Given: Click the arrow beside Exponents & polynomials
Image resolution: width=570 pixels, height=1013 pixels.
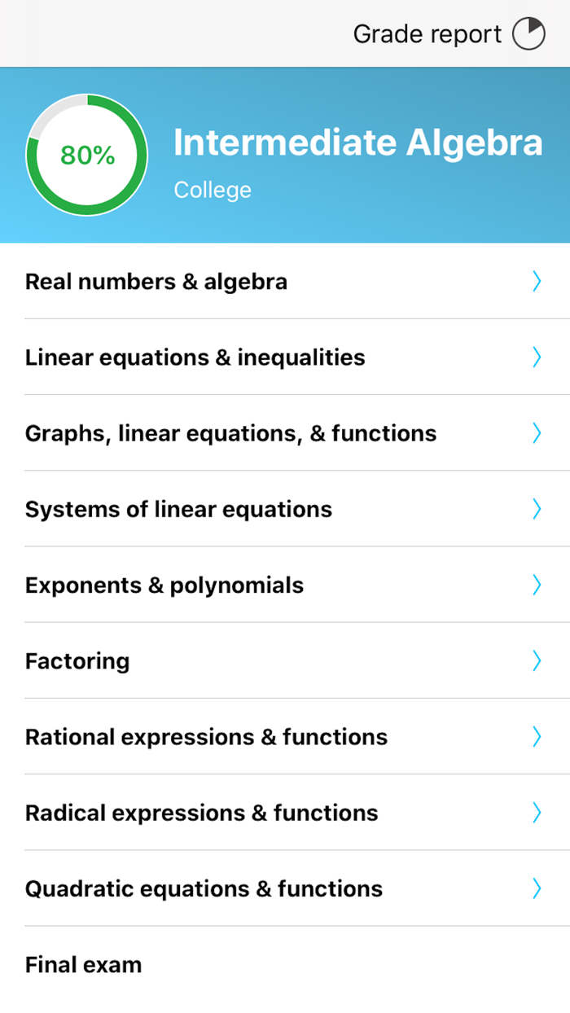Looking at the screenshot, I should [537, 585].
